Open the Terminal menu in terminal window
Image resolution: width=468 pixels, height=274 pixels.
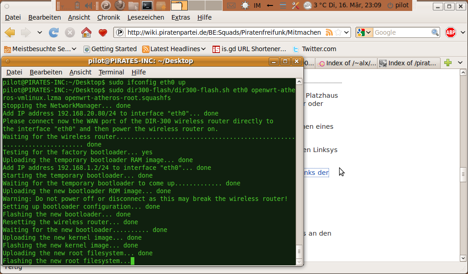coord(111,72)
